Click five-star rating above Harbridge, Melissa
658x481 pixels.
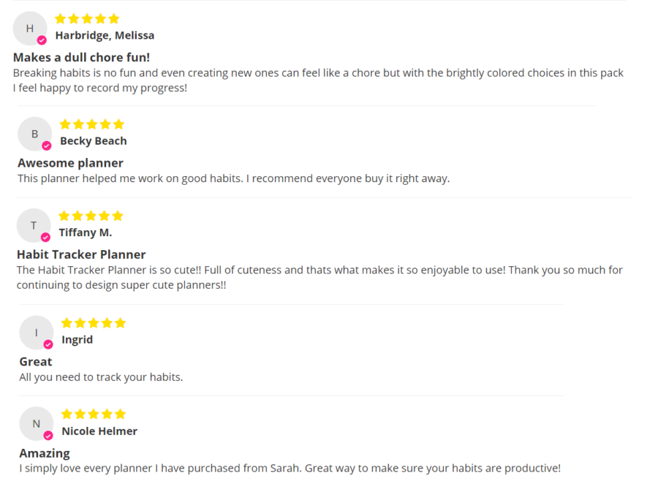tap(87, 19)
